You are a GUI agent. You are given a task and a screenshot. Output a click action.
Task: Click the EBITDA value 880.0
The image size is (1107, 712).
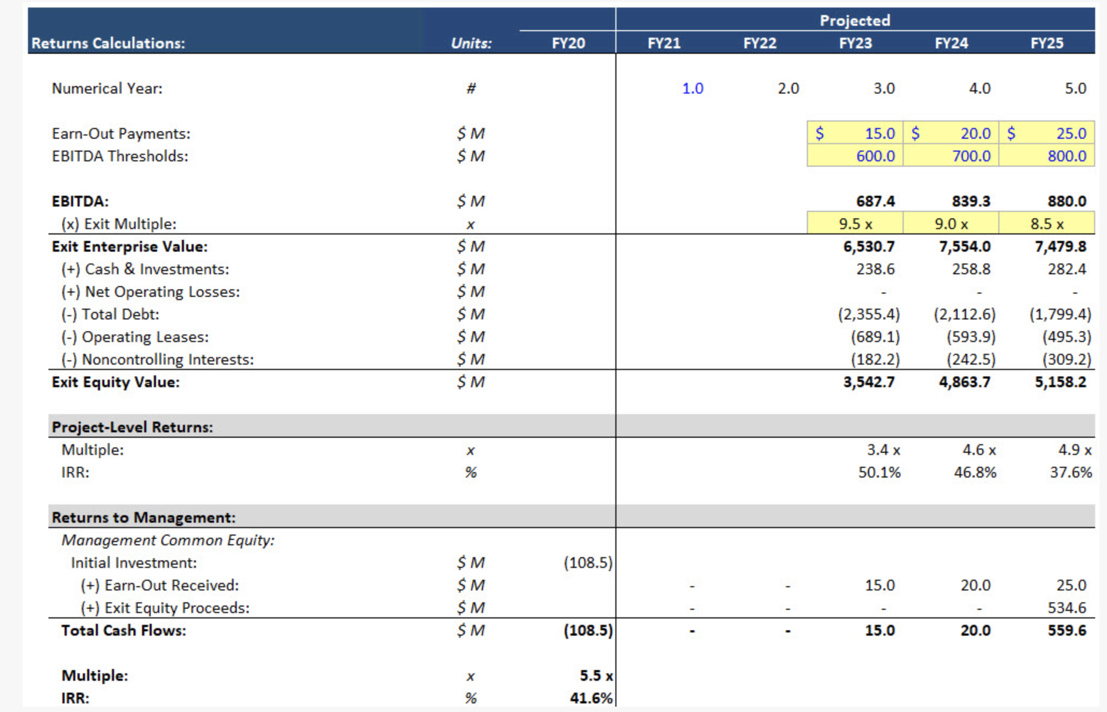point(1067,201)
